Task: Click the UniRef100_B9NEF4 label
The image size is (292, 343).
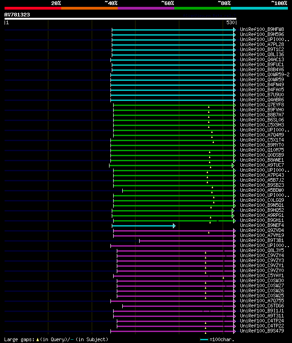Action: point(262,226)
